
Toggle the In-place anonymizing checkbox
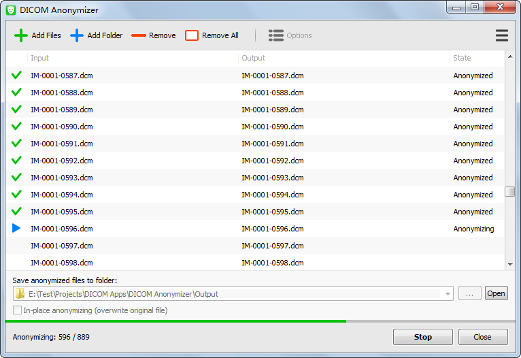pos(17,310)
